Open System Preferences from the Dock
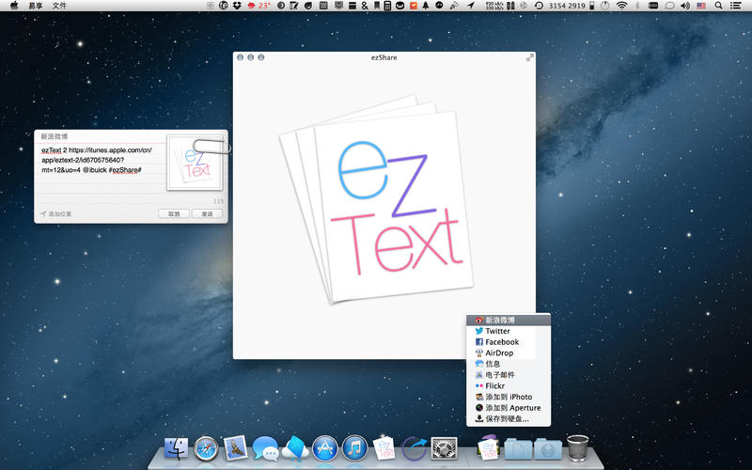Screen dimensions: 752x470 444,448
